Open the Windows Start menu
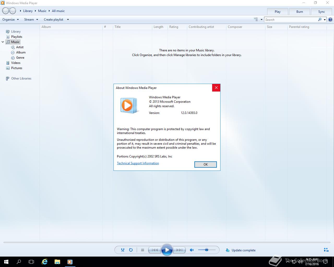The image size is (334, 267). pyautogui.click(x=6, y=262)
